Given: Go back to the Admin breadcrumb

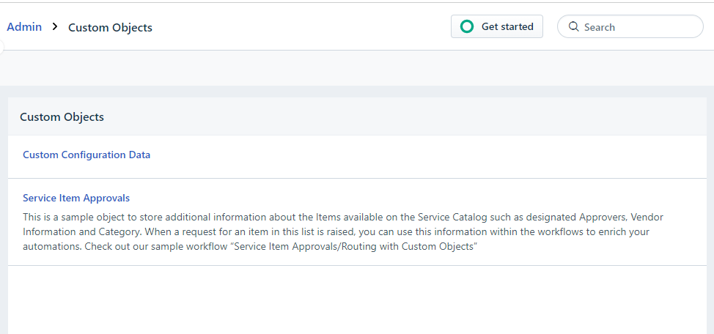Looking at the screenshot, I should (24, 27).
